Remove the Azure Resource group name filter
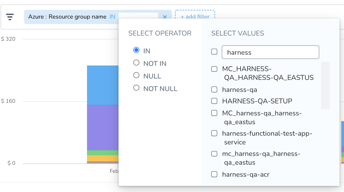 (165, 17)
